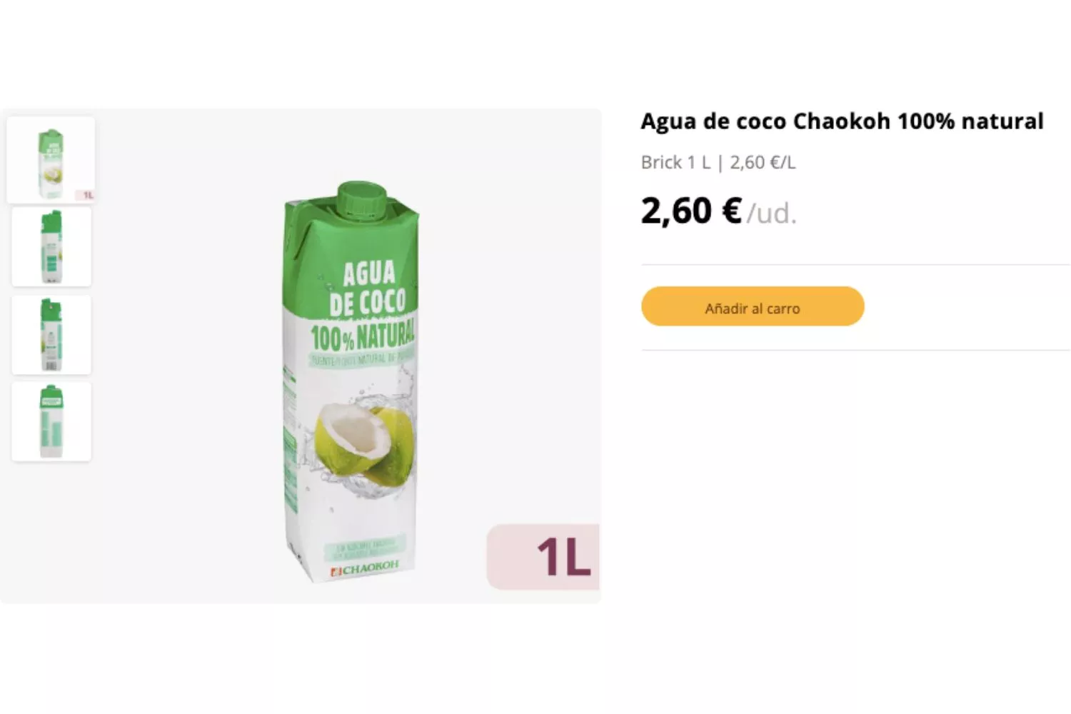1071x714 pixels.
Task: Click the pale green band above Chaokoh logo
Action: tap(365, 548)
